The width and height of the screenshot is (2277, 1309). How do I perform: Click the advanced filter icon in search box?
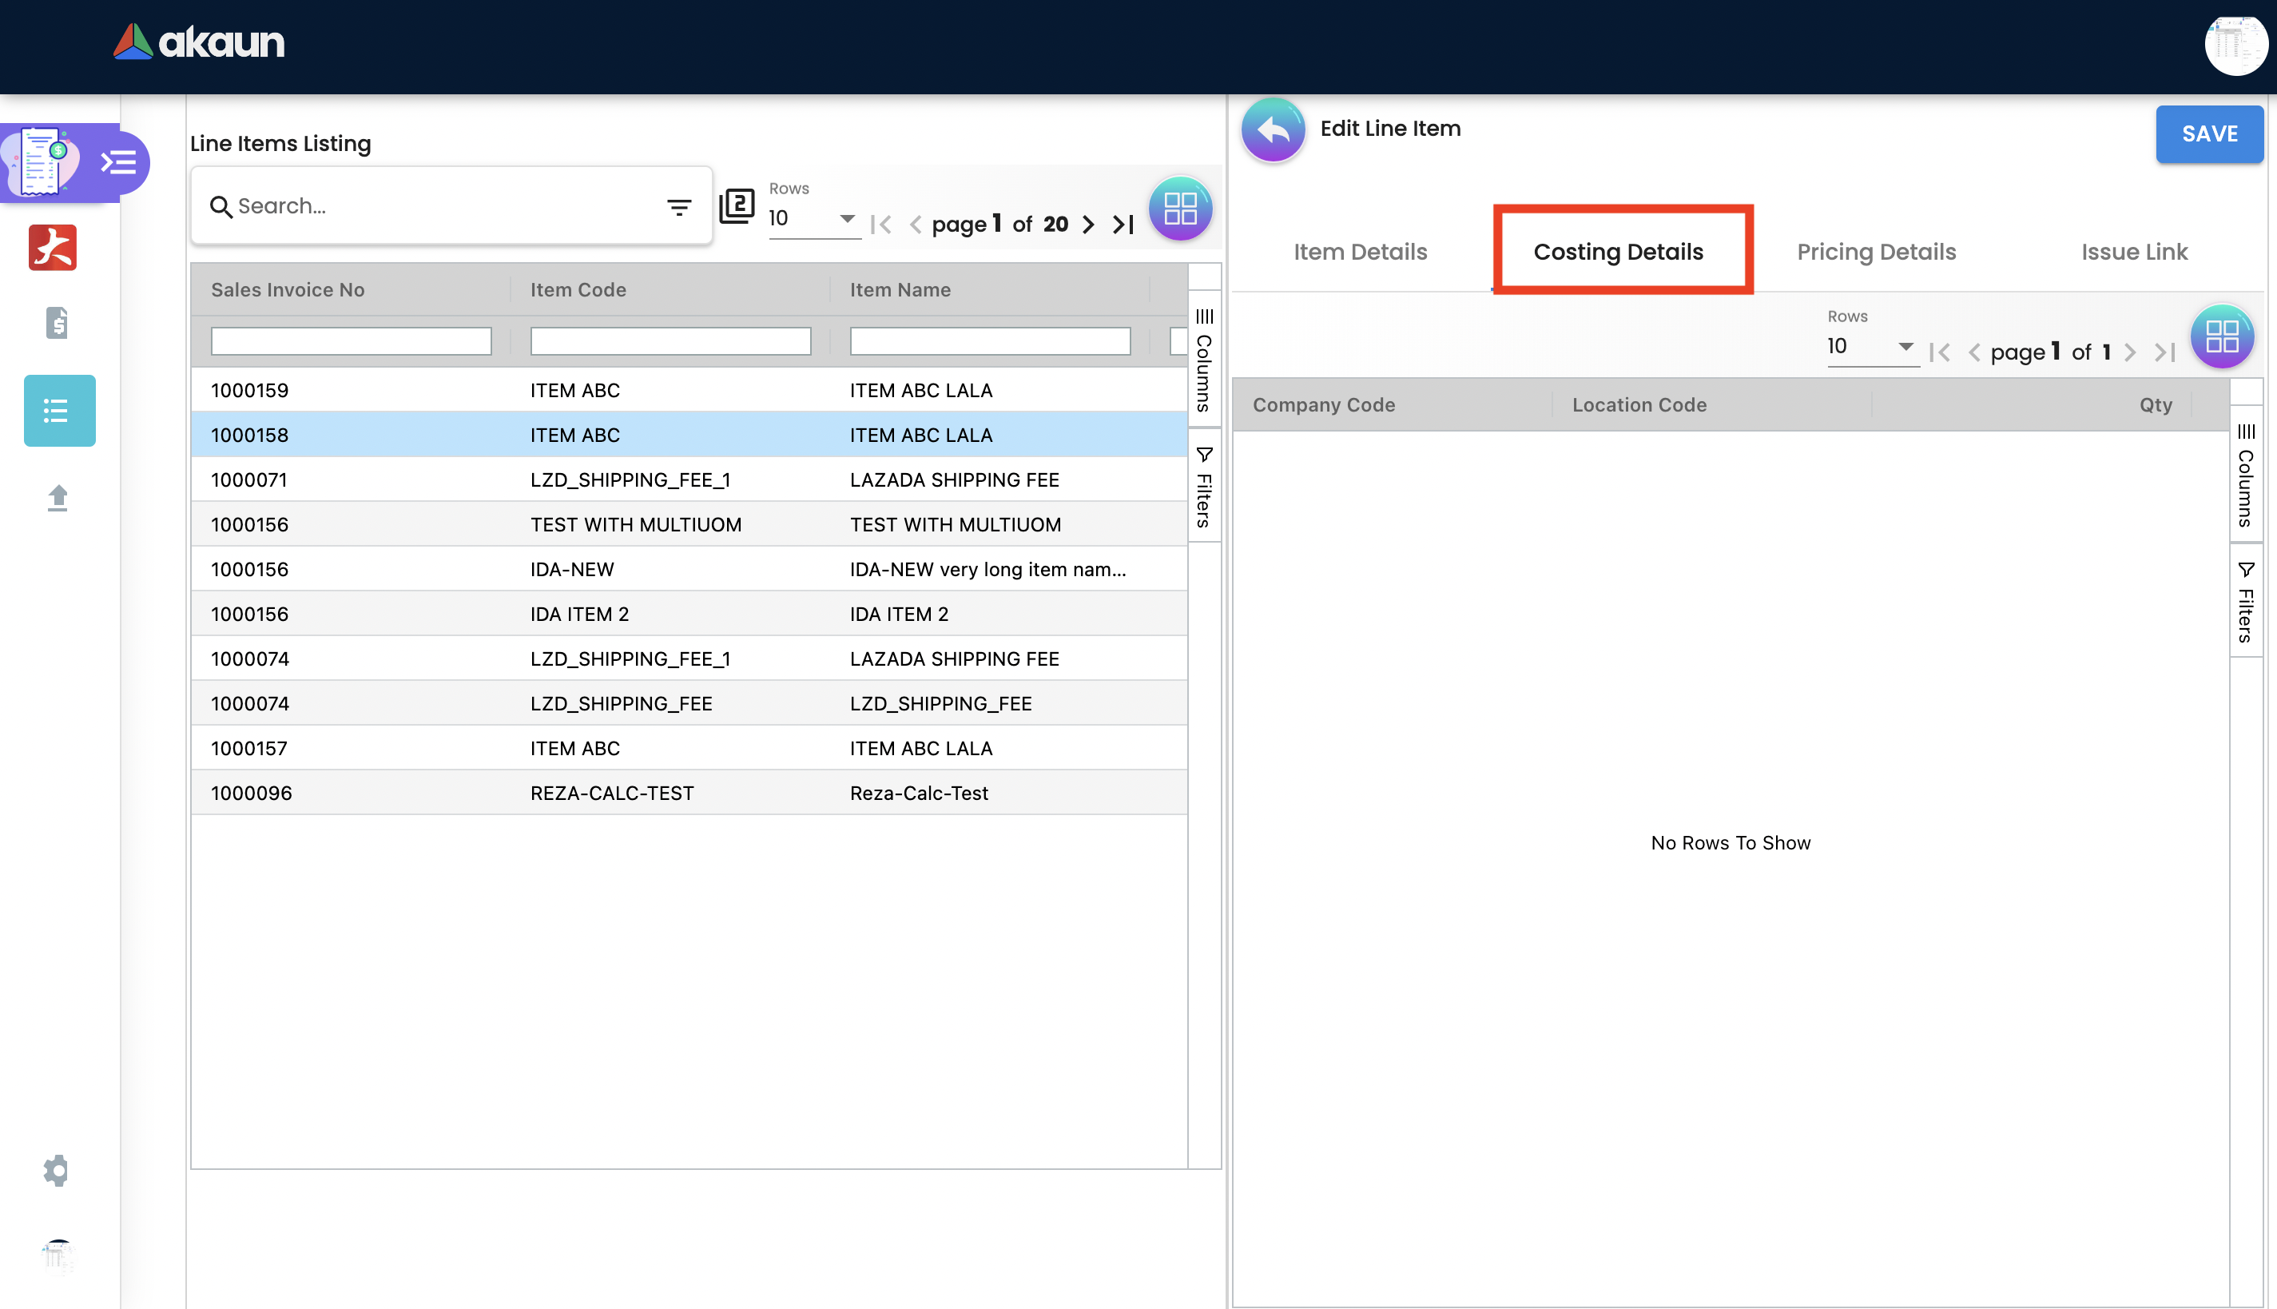(678, 207)
